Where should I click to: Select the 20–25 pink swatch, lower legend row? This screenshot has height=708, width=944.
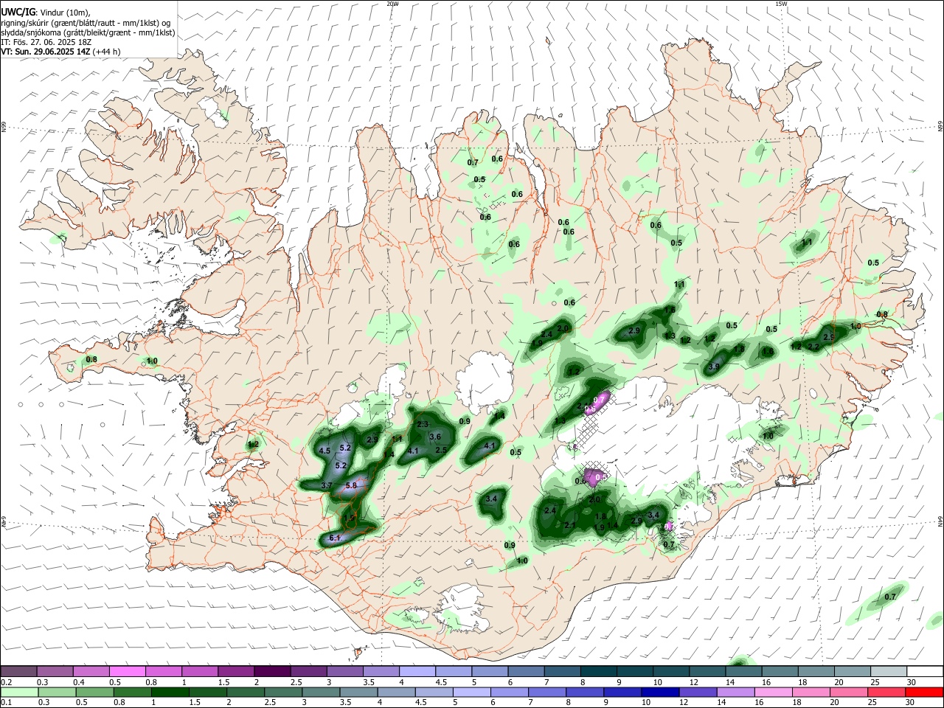click(850, 692)
